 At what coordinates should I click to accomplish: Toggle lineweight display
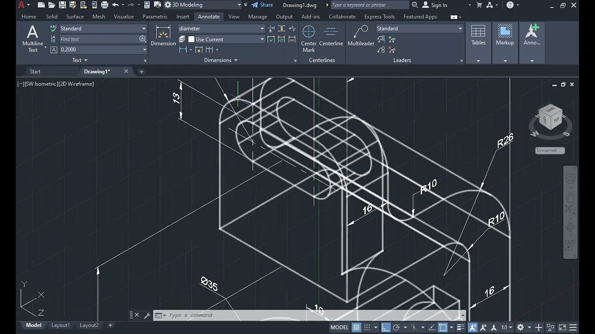461,328
